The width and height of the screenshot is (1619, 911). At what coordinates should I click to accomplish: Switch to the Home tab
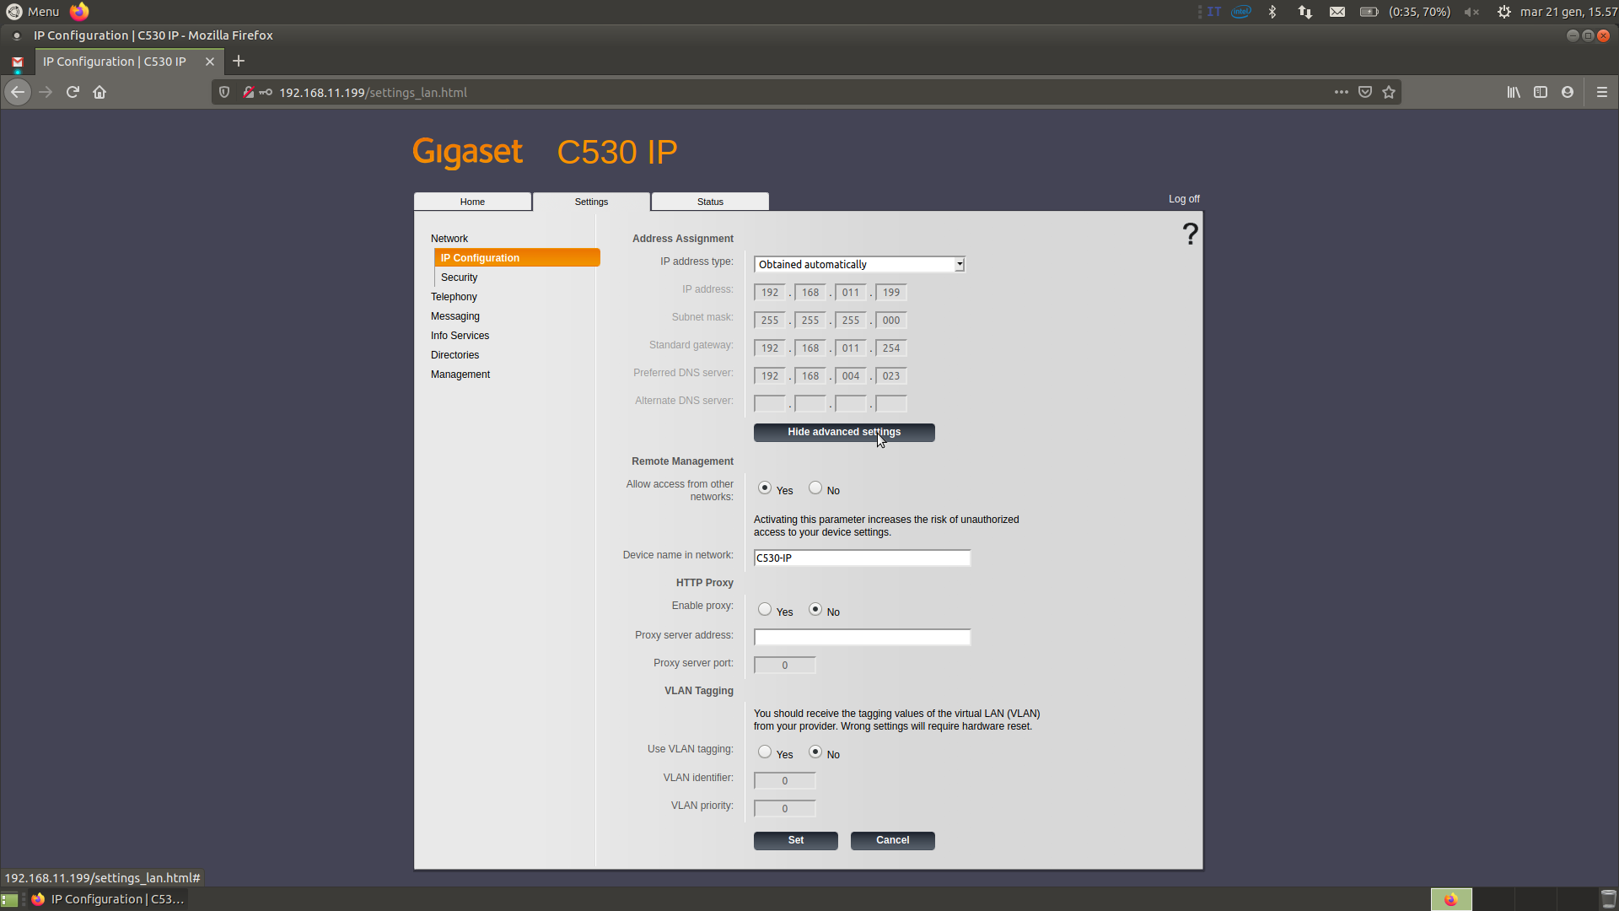(x=472, y=202)
